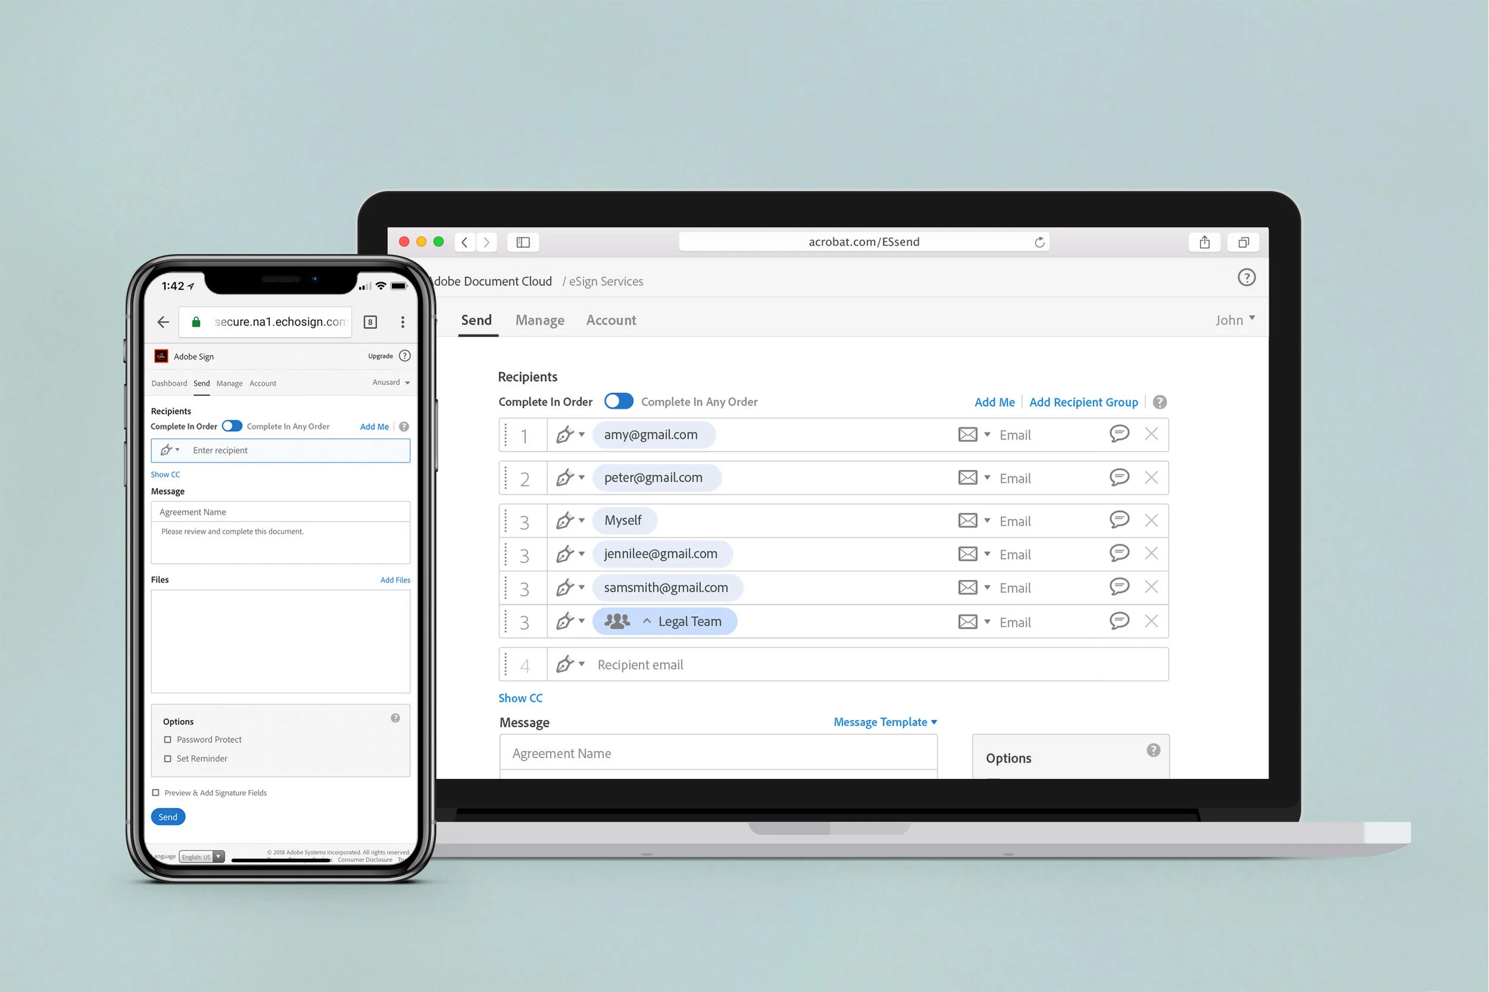Screen dimensions: 1489x992
Task: Toggle Complete In Order switch on laptop
Action: pos(618,401)
